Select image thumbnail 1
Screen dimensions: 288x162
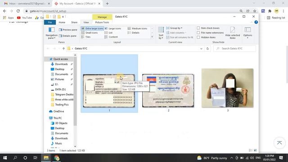coord(109,91)
